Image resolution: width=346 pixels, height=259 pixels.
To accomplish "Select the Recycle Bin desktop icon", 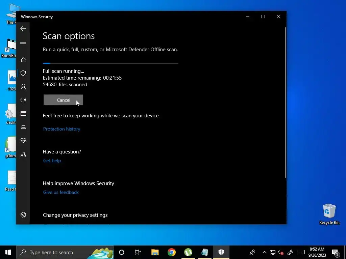I will click(x=329, y=214).
